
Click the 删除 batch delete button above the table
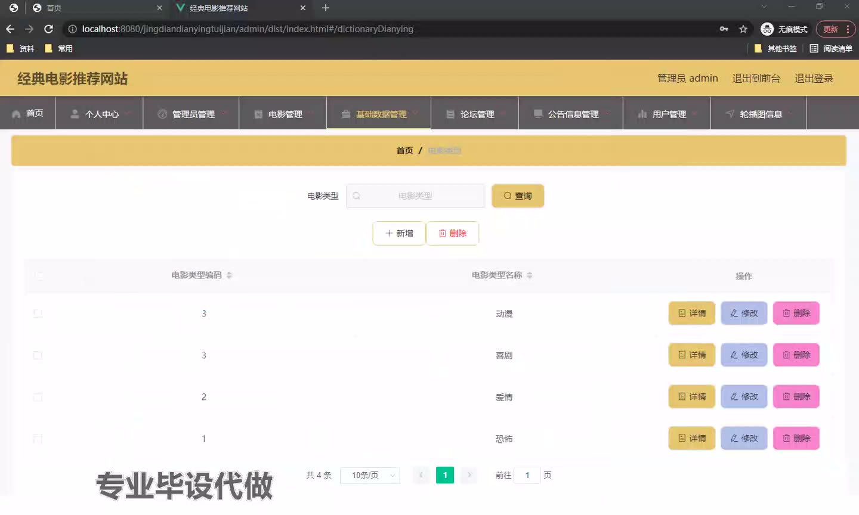(x=452, y=233)
